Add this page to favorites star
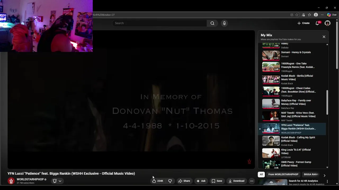The image size is (339, 190). coord(297,15)
